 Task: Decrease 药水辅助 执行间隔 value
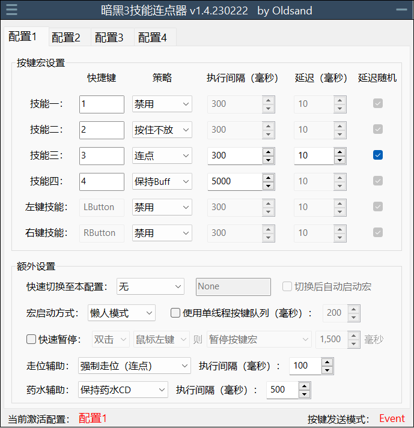tap(305, 394)
